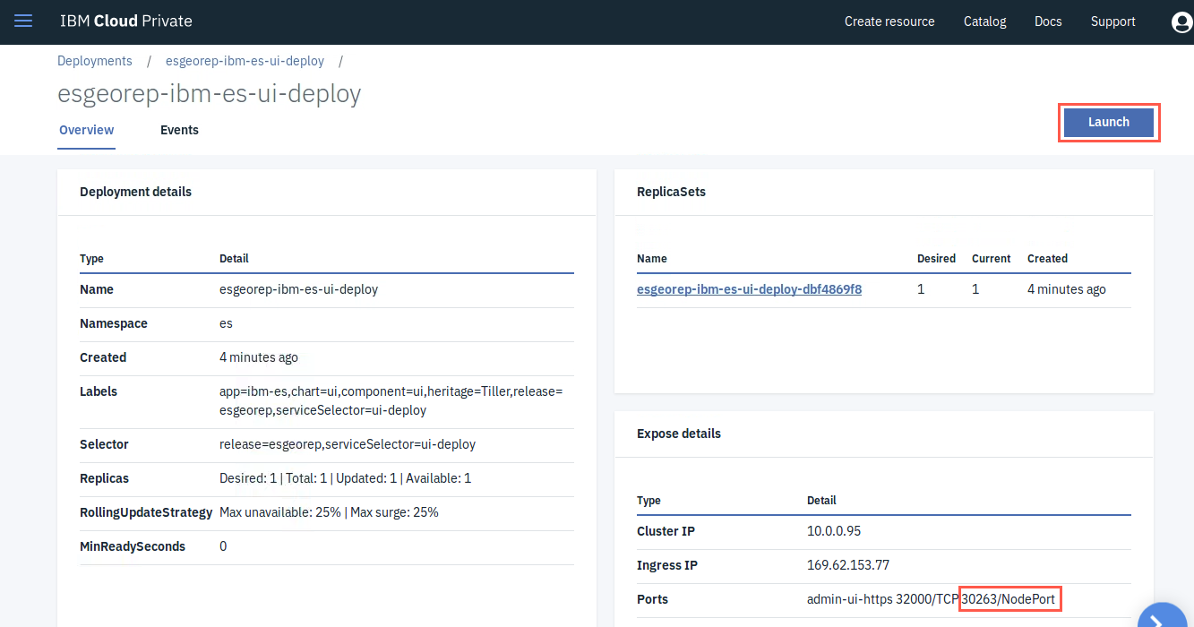Viewport: 1194px width, 627px height.
Task: Click the Name column header in ReplicaSets
Action: pos(652,258)
